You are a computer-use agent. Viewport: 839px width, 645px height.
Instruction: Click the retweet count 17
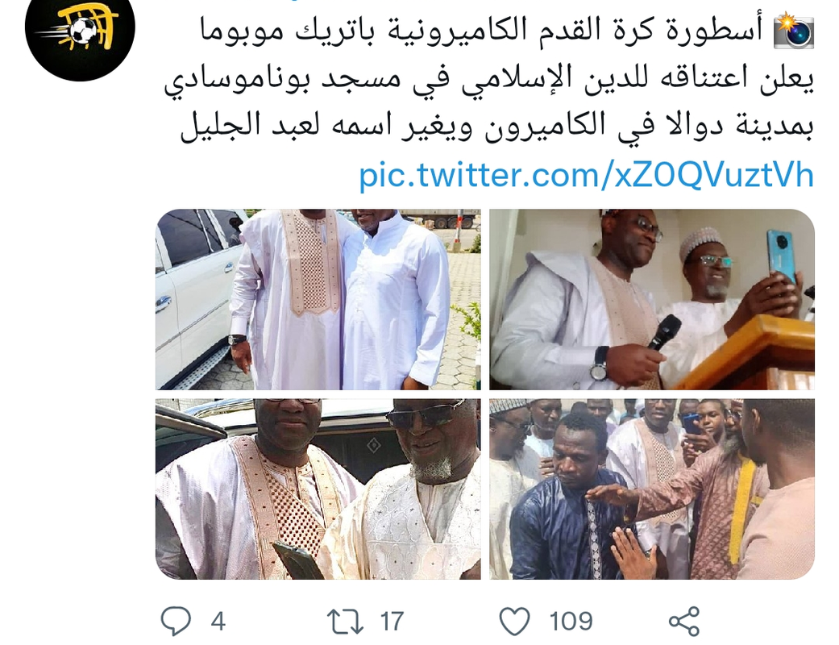392,622
